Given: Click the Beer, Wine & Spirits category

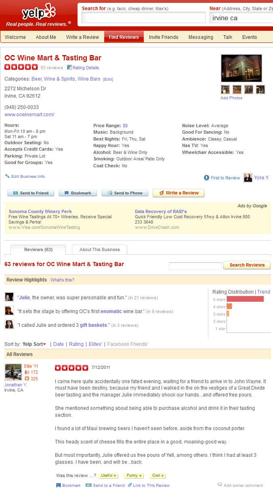Looking at the screenshot, I should (53, 79).
